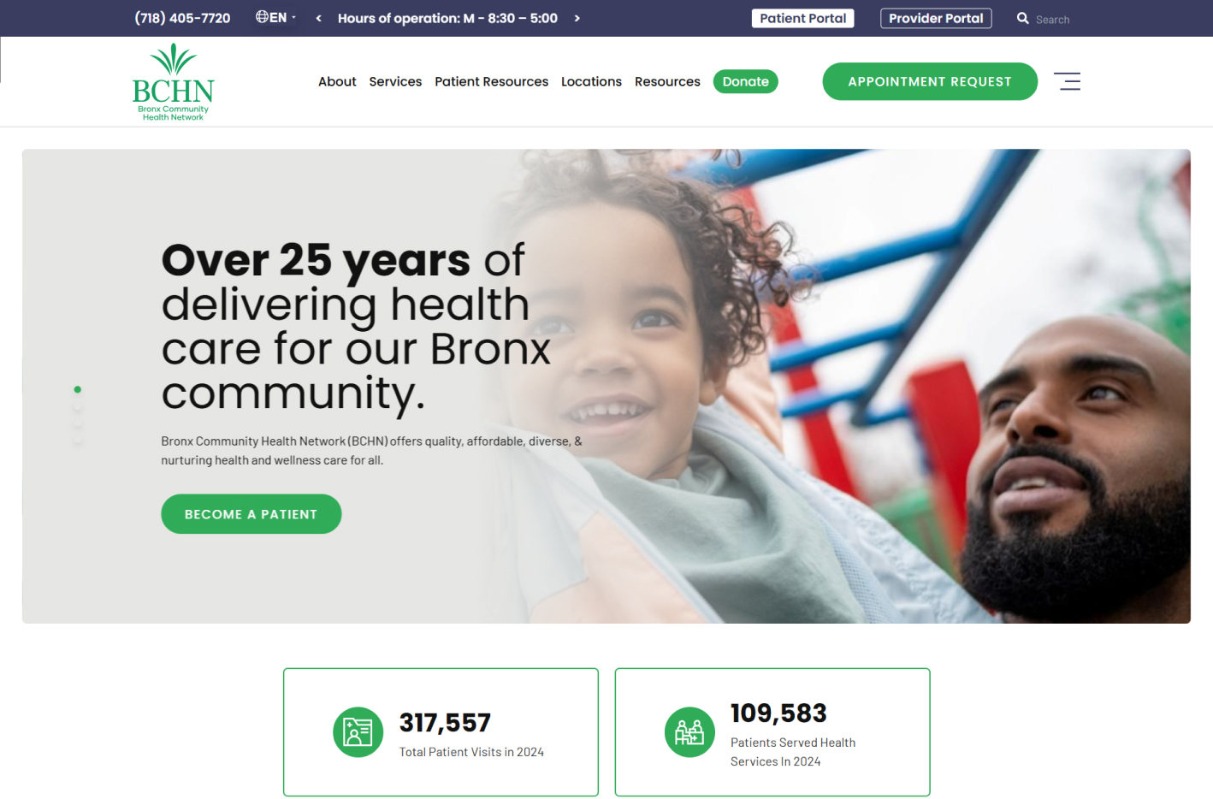Image resolution: width=1213 pixels, height=799 pixels.
Task: Click the globe language icon
Action: [262, 16]
